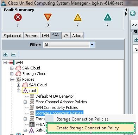The height and width of the screenshot is (135, 138).
Task: Click the back arrow navigation icon
Action: coord(133,13)
